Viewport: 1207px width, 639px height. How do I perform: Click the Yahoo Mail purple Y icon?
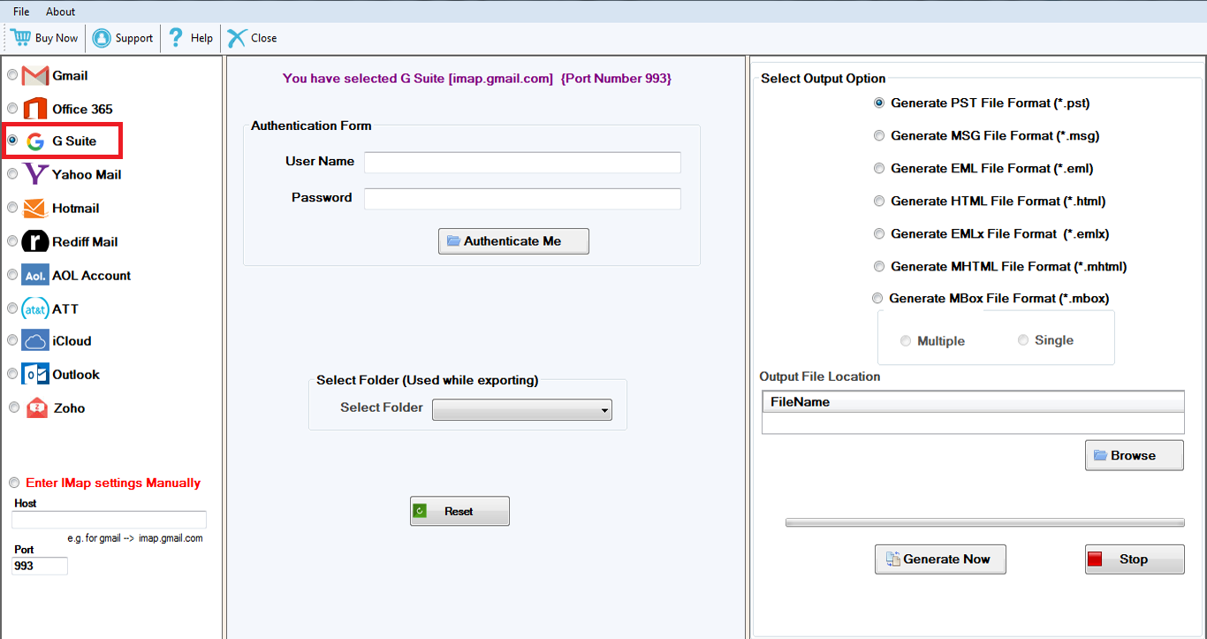tap(35, 174)
